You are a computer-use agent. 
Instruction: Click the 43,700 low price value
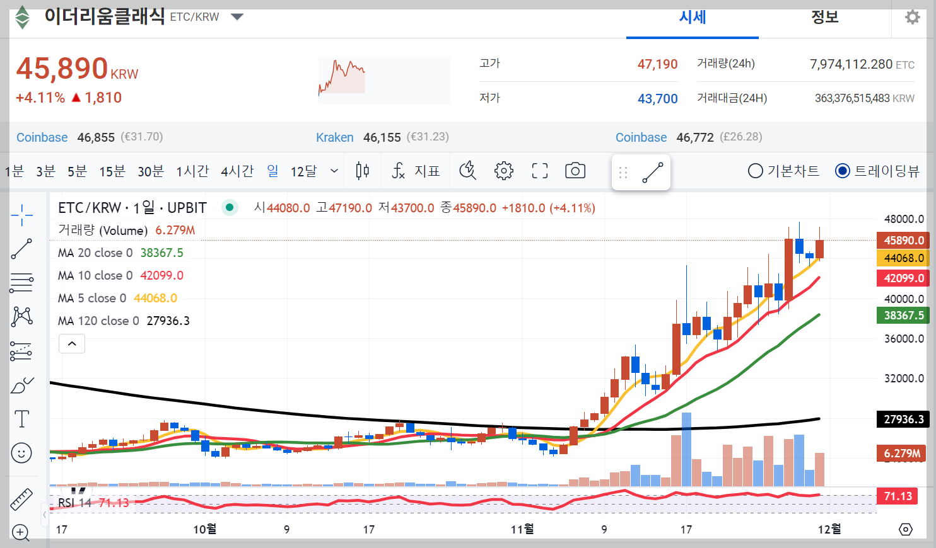[657, 99]
